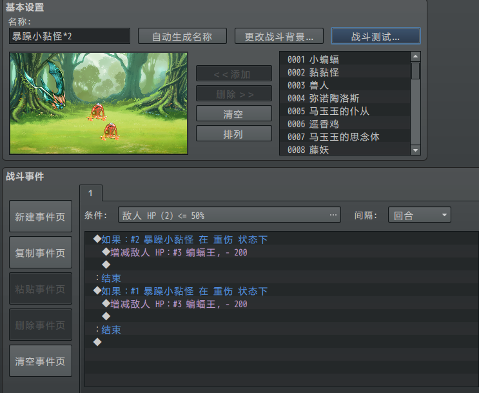Click enemy list scroll down arrow

pos(415,150)
